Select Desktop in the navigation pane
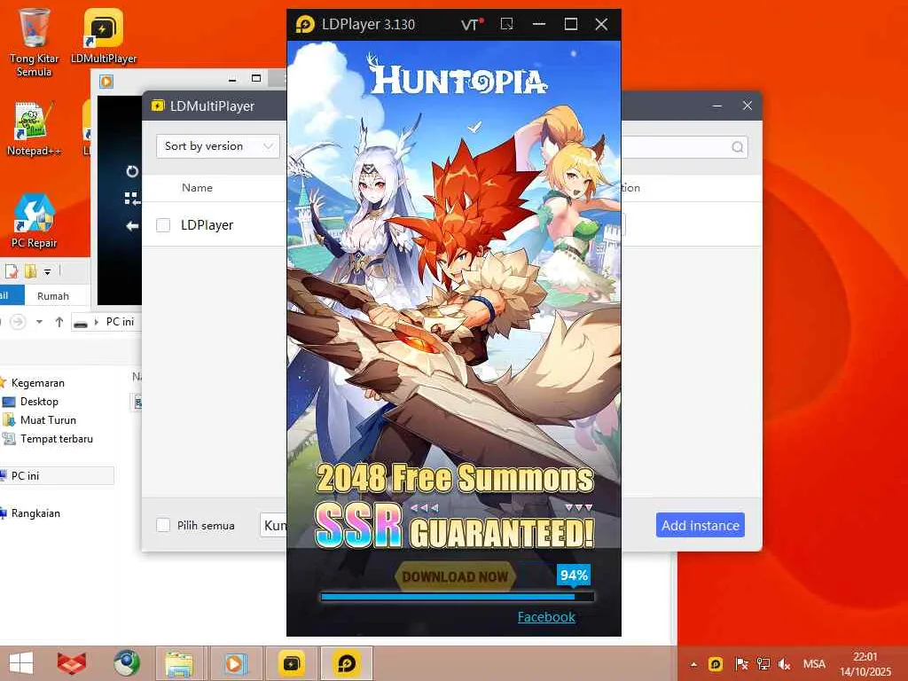Viewport: 908px width, 681px height. (39, 402)
